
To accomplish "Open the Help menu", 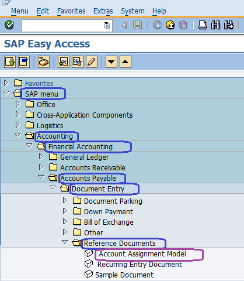I will (x=159, y=11).
